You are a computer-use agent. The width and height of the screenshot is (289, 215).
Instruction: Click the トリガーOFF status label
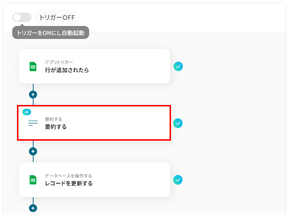(x=57, y=17)
